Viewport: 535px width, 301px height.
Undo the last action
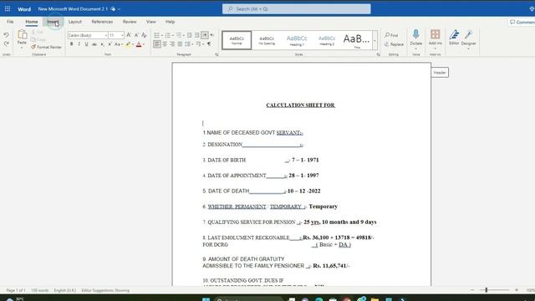coord(6,35)
